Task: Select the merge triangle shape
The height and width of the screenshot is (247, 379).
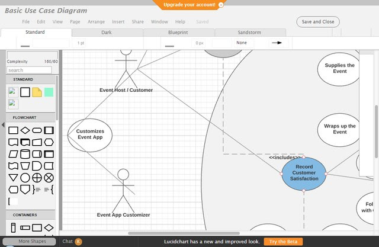Action: (13, 178)
